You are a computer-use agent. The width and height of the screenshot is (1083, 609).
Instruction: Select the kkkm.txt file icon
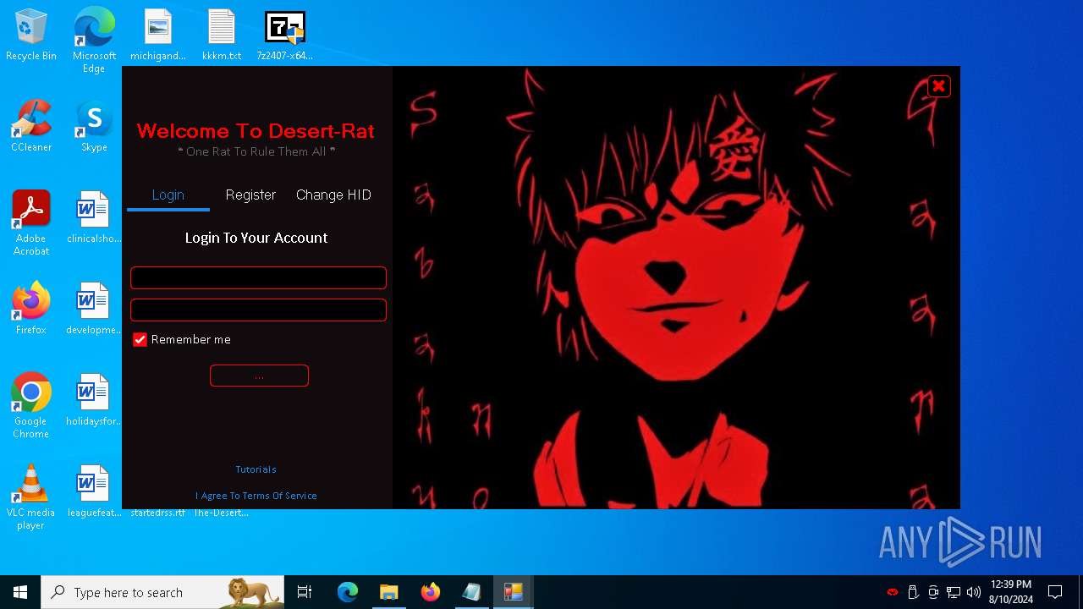tap(222, 36)
